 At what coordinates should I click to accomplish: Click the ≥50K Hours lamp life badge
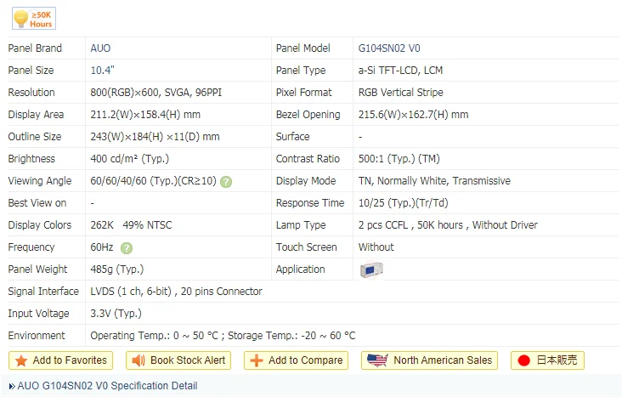34,18
